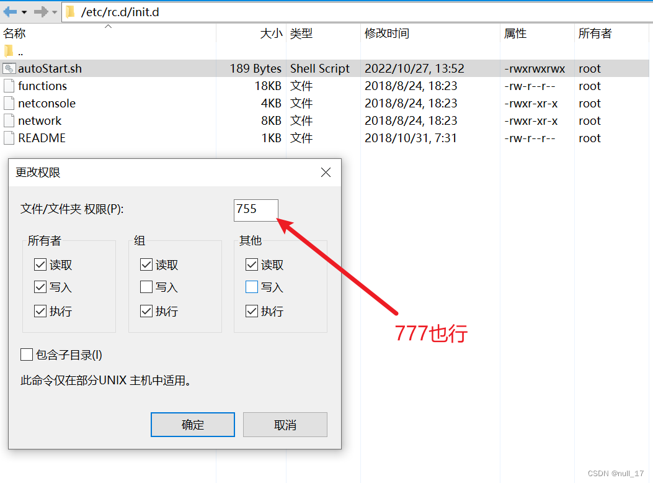Open the parent '..' folder icon

(8, 52)
